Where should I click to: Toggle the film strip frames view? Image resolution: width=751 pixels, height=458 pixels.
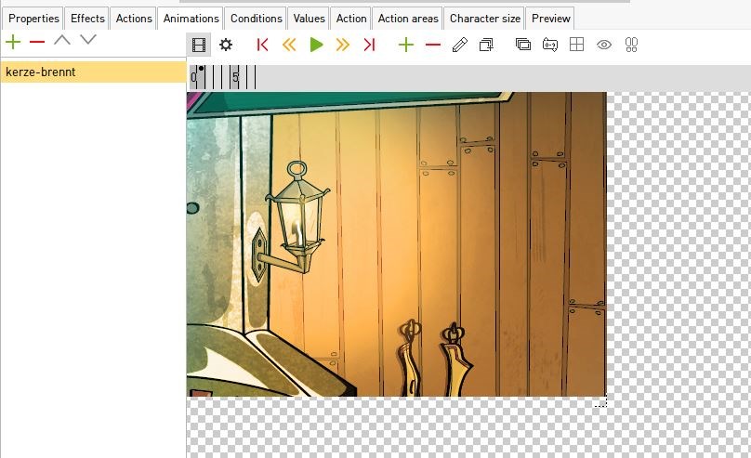[x=199, y=45]
